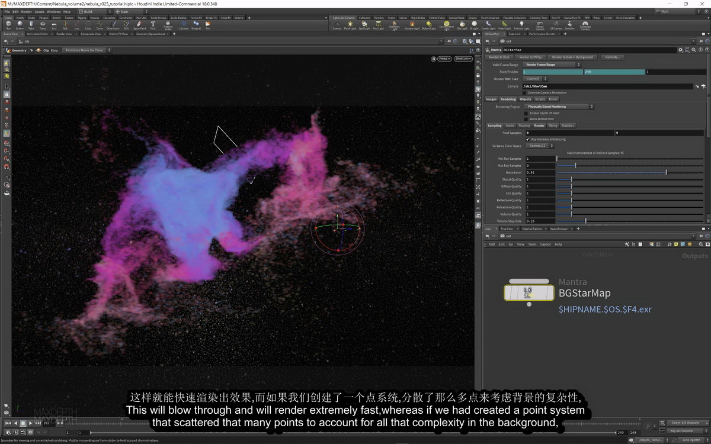Switch to the Take List tab
This screenshot has height=444, width=711.
point(514,34)
